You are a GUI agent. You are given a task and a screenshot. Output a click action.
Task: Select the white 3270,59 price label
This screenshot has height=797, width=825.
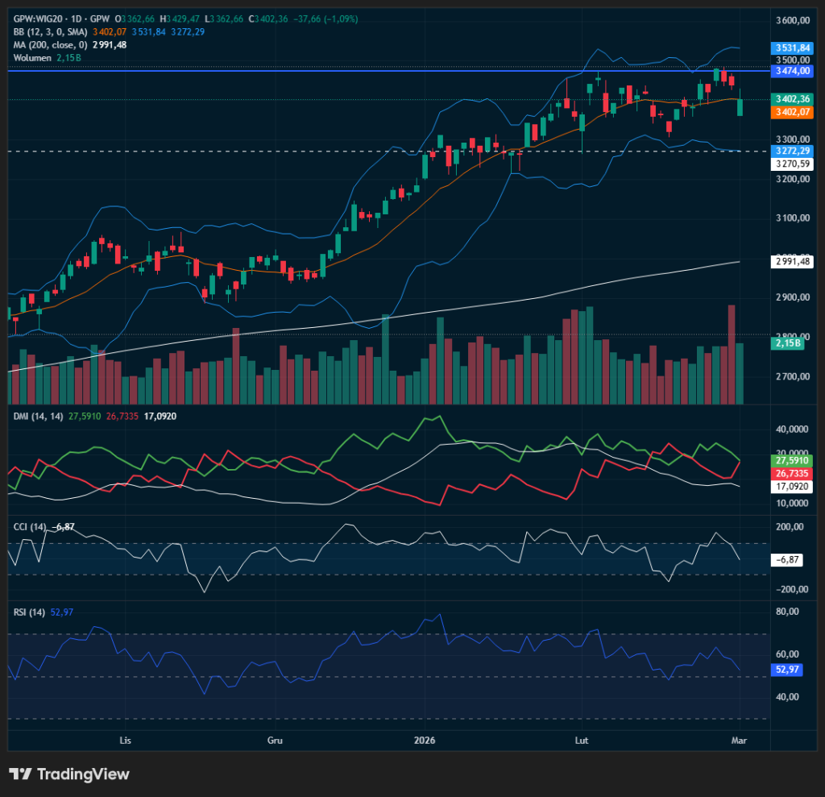790,164
